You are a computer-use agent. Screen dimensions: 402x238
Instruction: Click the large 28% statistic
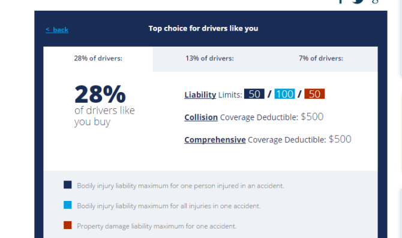point(100,94)
